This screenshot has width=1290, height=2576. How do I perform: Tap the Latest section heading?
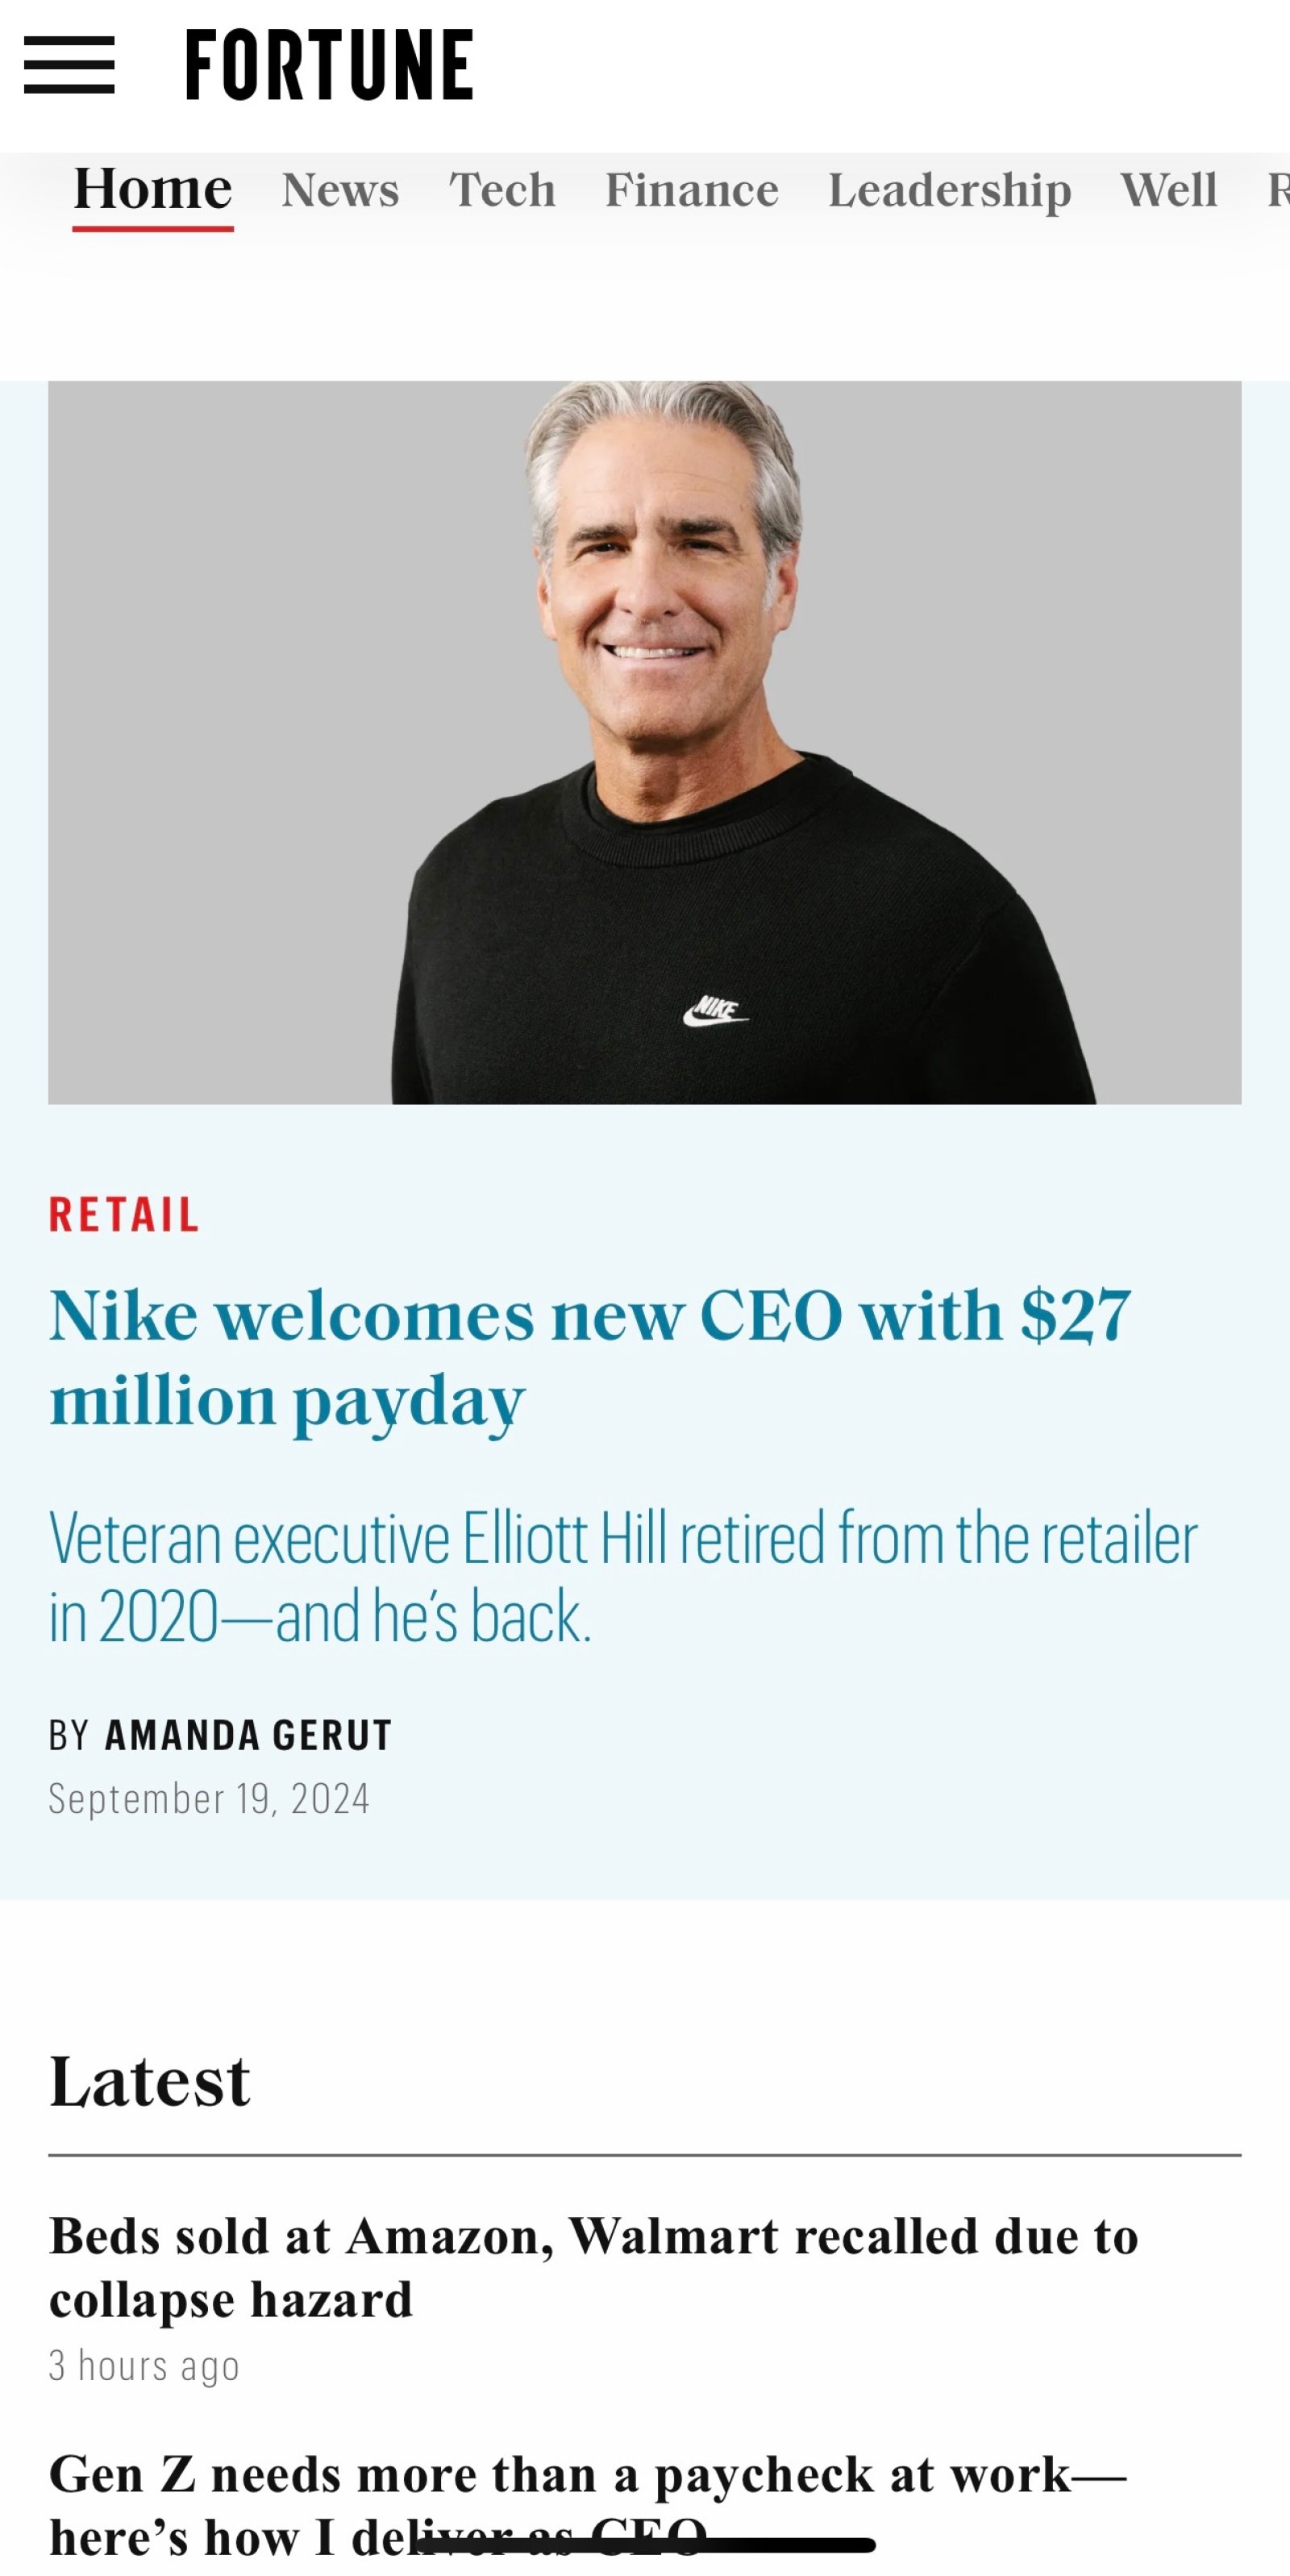pos(150,2081)
